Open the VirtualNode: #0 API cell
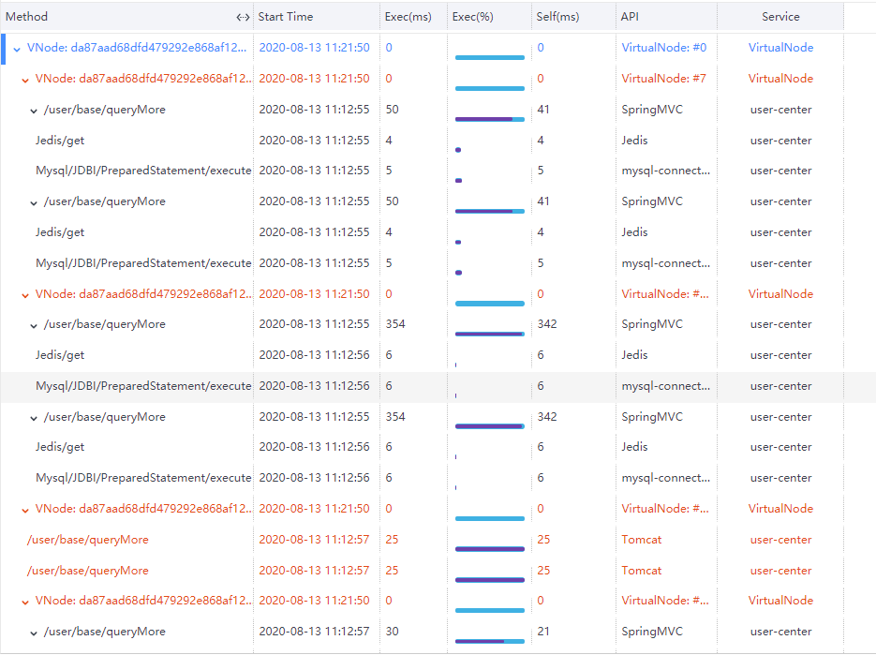 click(663, 48)
